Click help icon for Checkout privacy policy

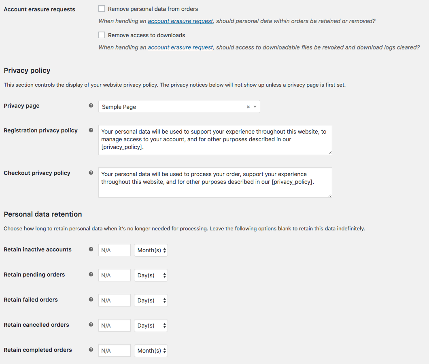pyautogui.click(x=91, y=173)
